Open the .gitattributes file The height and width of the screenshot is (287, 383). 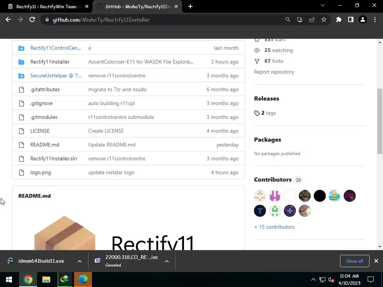click(x=45, y=90)
